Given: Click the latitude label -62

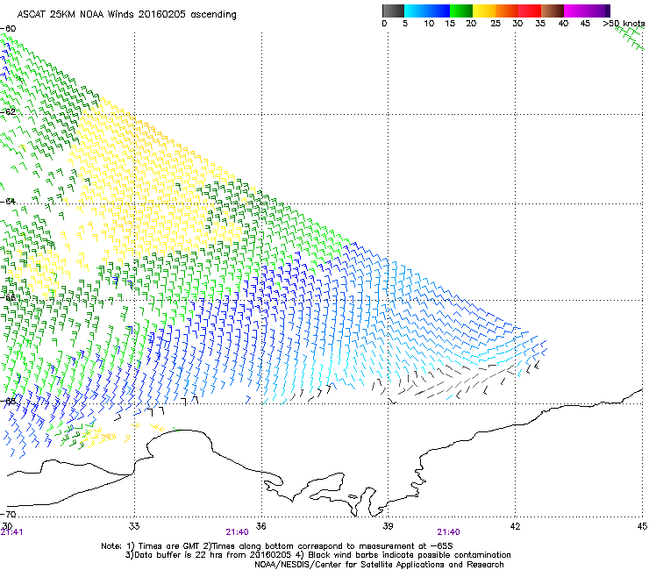Looking at the screenshot, I should (8, 111).
